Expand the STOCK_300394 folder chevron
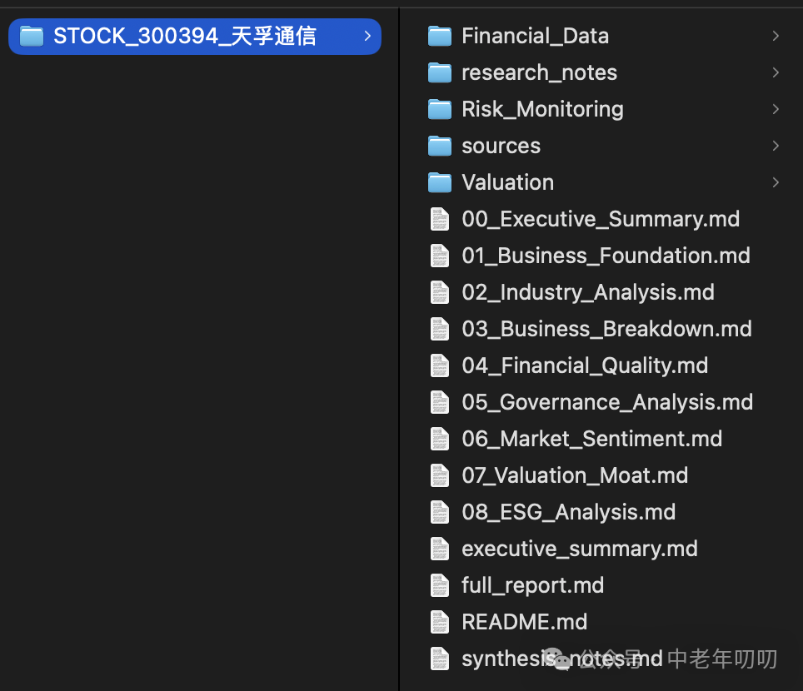 (367, 36)
